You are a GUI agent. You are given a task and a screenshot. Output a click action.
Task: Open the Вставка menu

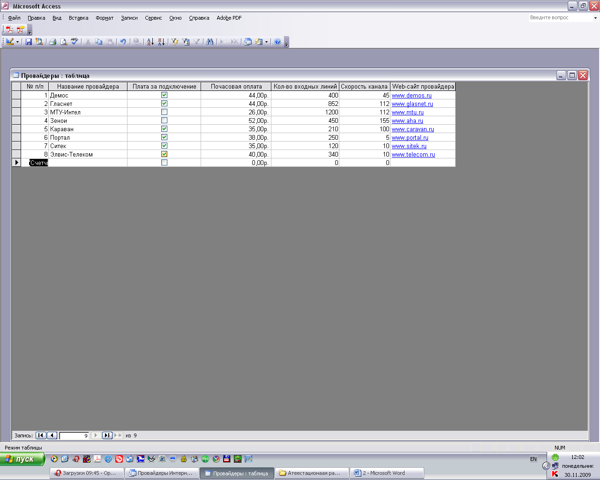click(78, 18)
